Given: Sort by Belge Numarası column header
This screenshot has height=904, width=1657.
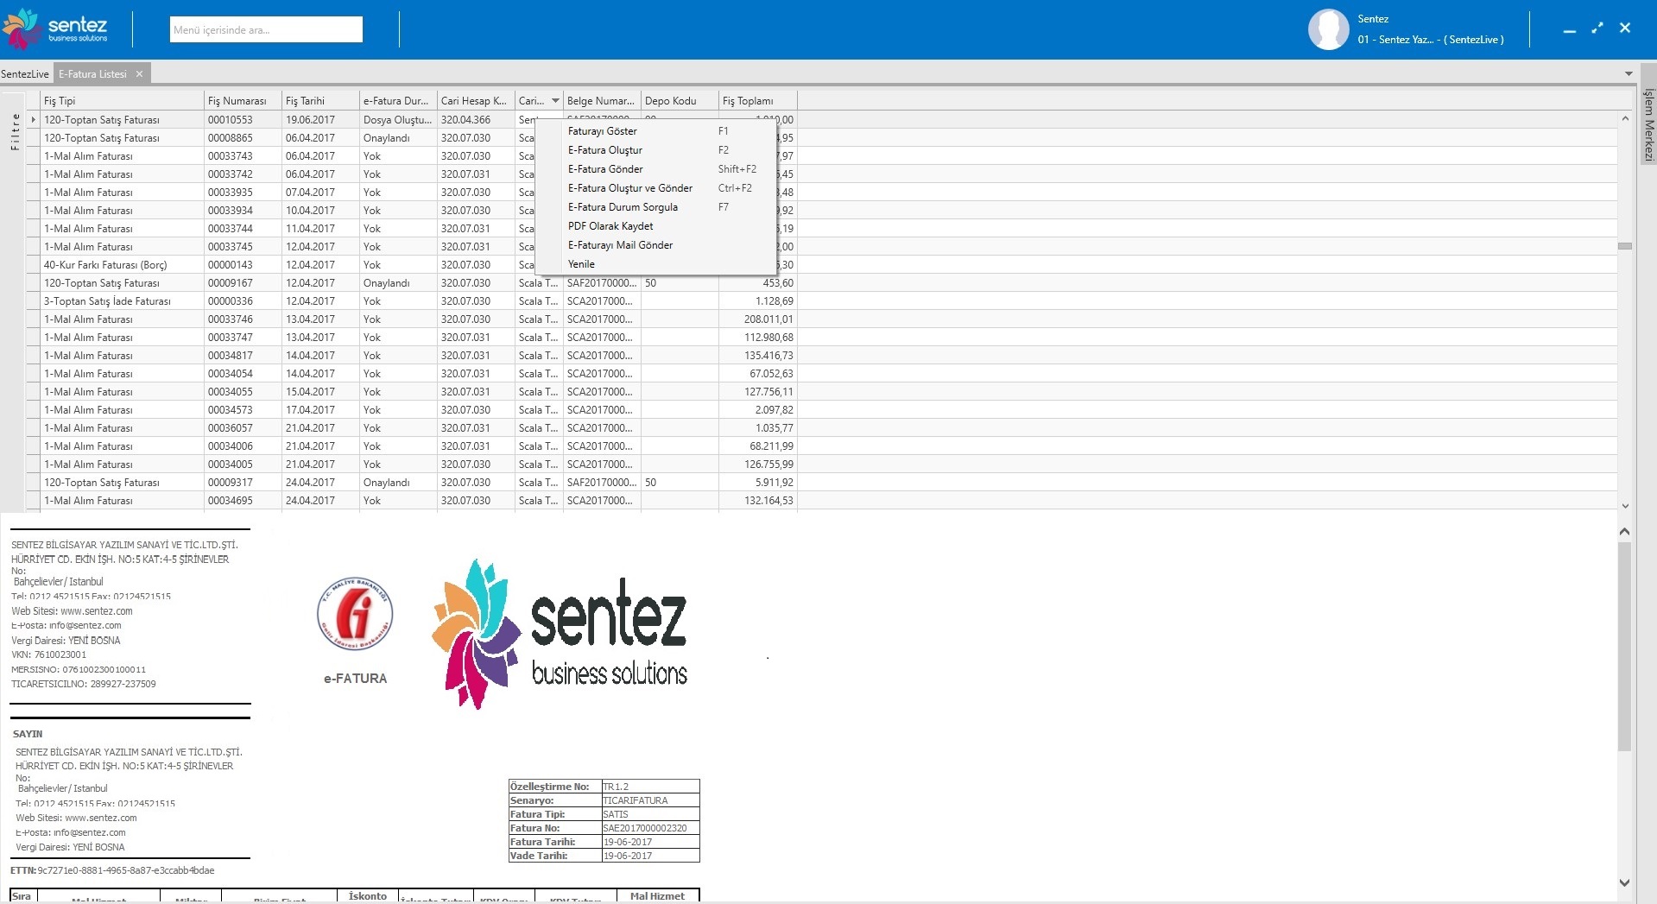Looking at the screenshot, I should (x=602, y=101).
